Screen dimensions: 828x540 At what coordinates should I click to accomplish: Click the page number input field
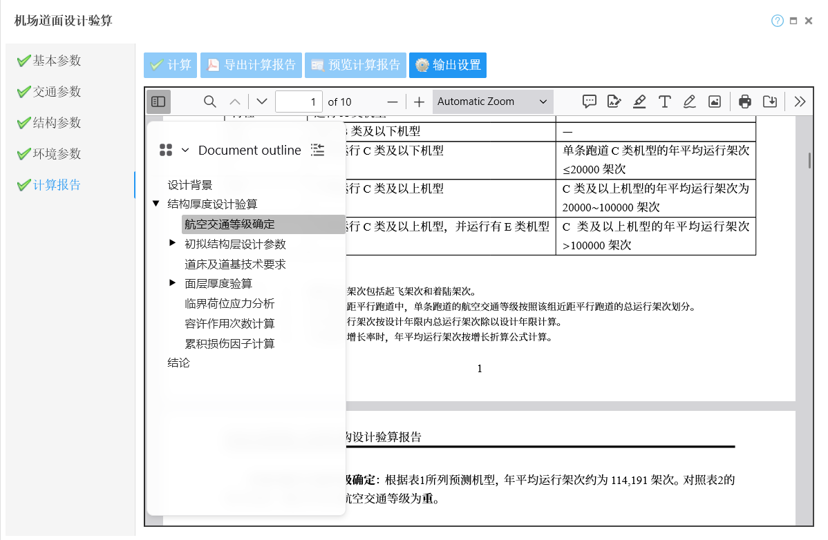coord(299,102)
